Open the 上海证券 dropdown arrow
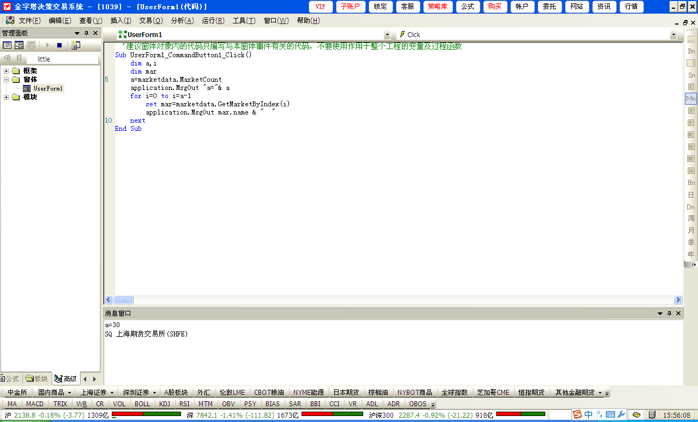 pyautogui.click(x=112, y=393)
